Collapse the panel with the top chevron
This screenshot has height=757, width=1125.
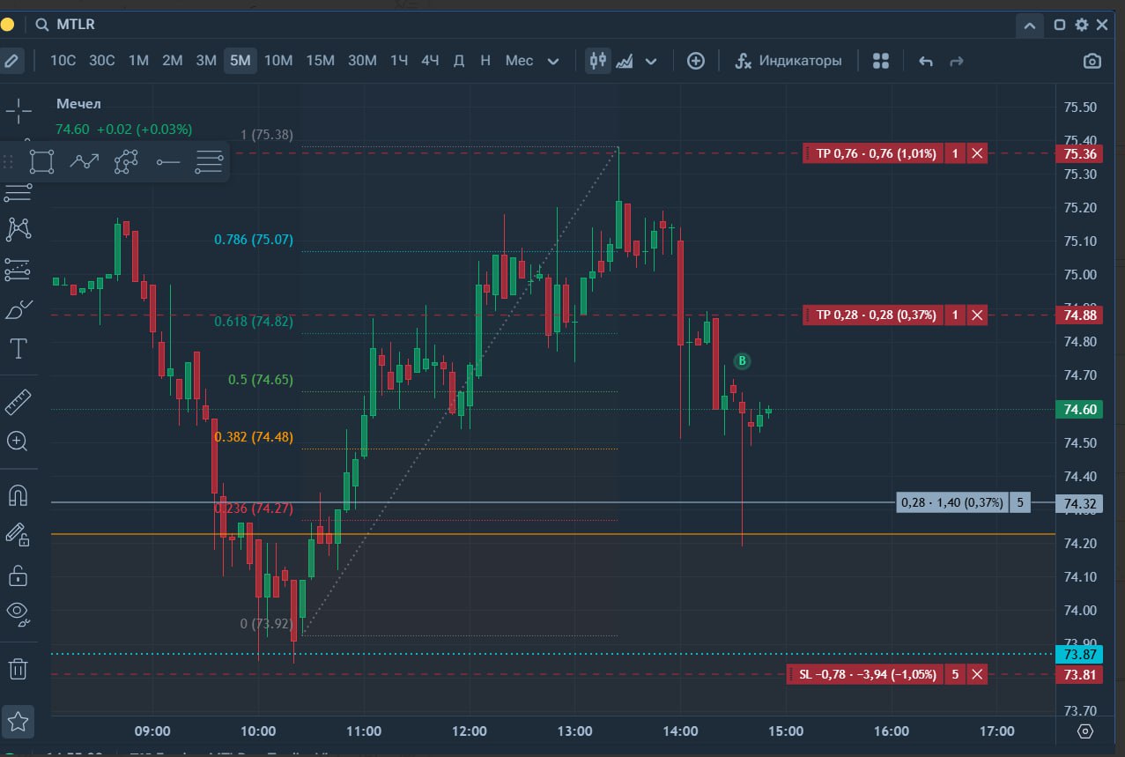click(1029, 26)
